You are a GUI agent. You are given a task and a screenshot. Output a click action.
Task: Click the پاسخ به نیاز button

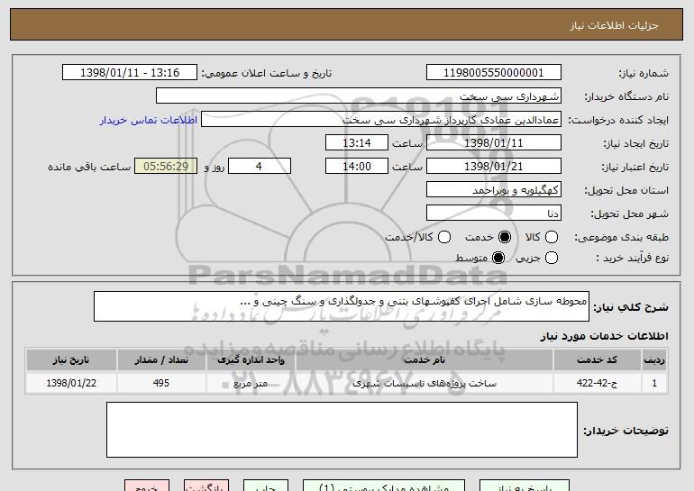coord(525,486)
